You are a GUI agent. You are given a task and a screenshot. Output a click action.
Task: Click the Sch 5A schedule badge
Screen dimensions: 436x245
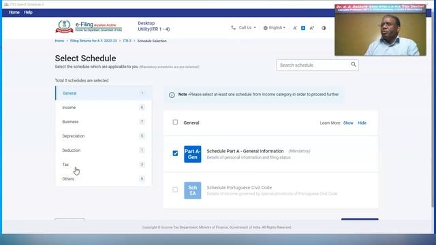[192, 191]
